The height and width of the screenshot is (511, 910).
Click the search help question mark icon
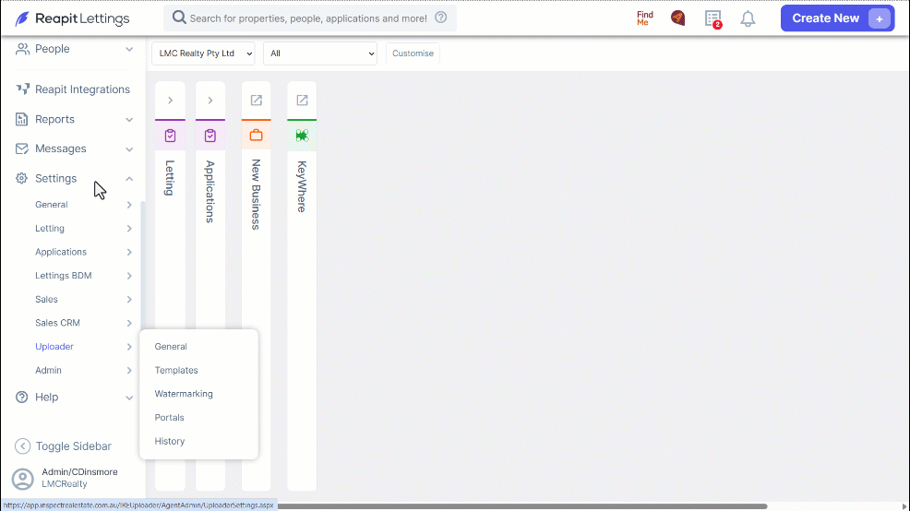pyautogui.click(x=441, y=18)
